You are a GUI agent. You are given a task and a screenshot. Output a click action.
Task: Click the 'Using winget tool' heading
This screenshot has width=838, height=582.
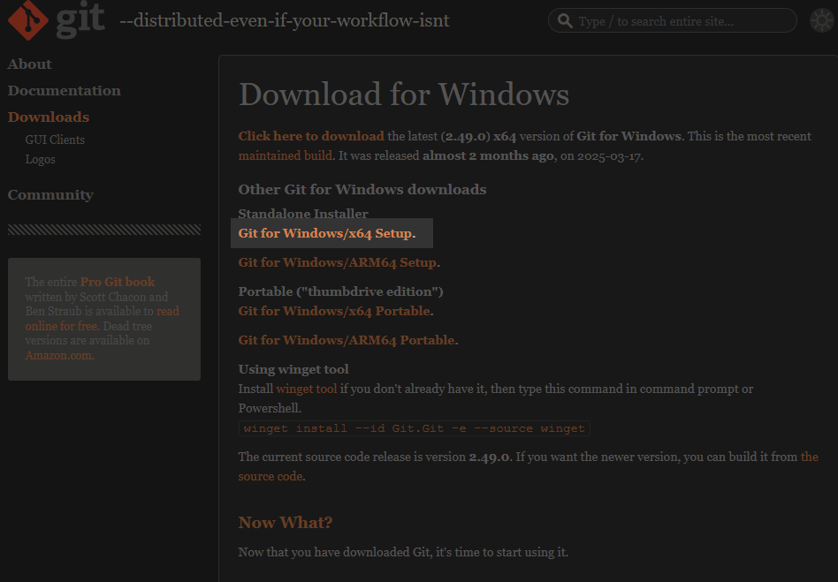point(293,369)
